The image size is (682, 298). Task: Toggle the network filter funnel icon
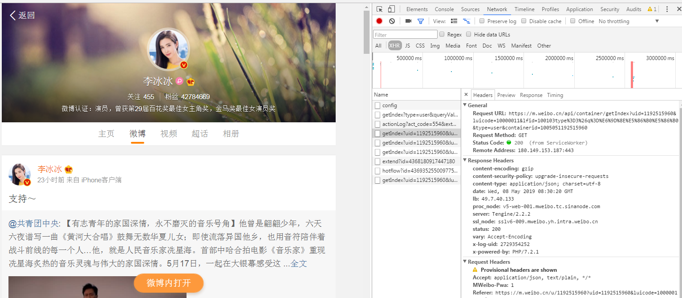tap(421, 21)
